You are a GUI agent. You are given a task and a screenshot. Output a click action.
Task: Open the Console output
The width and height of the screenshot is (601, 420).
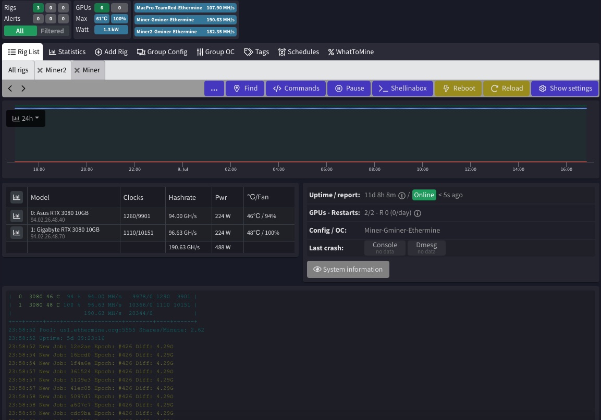pyautogui.click(x=385, y=247)
